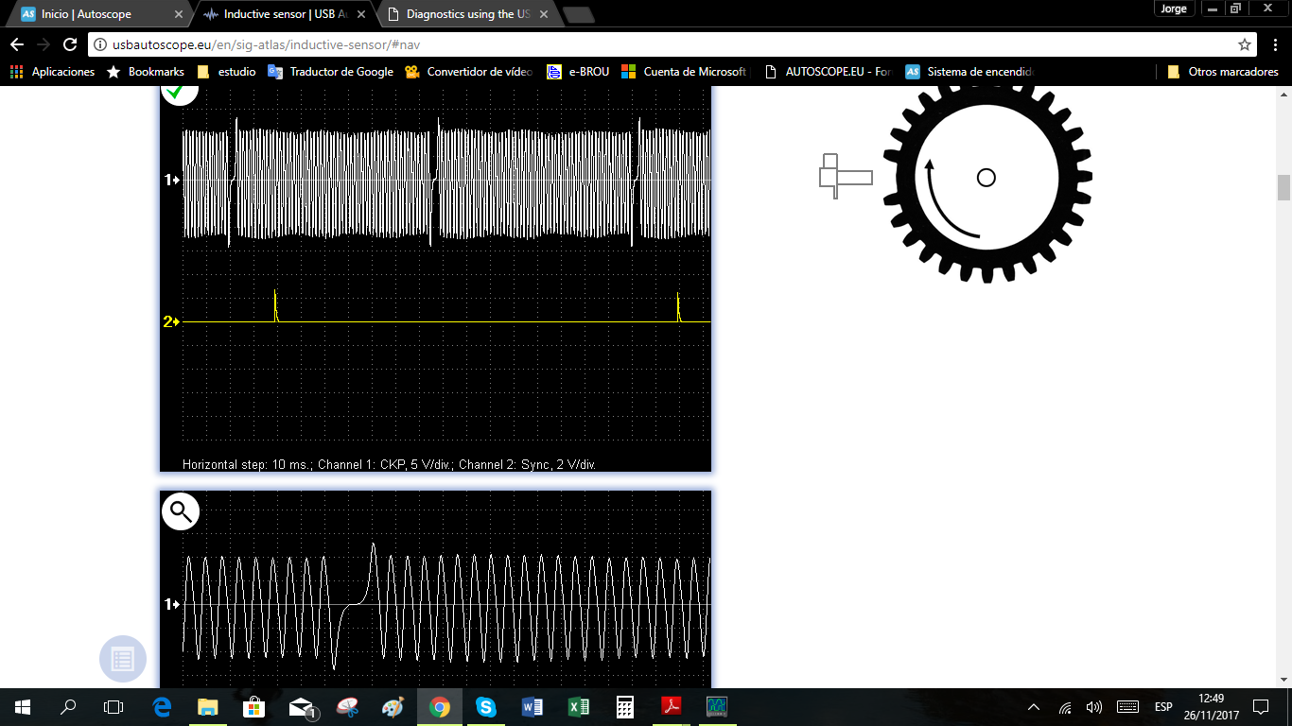
Task: Close the Inductive sensor tab
Action: (361, 14)
